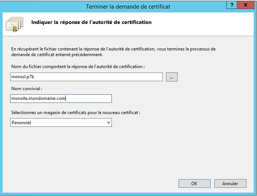Click the title bar 'Terminer la demande de certificat'
This screenshot has width=257, height=196.
coord(128,7)
